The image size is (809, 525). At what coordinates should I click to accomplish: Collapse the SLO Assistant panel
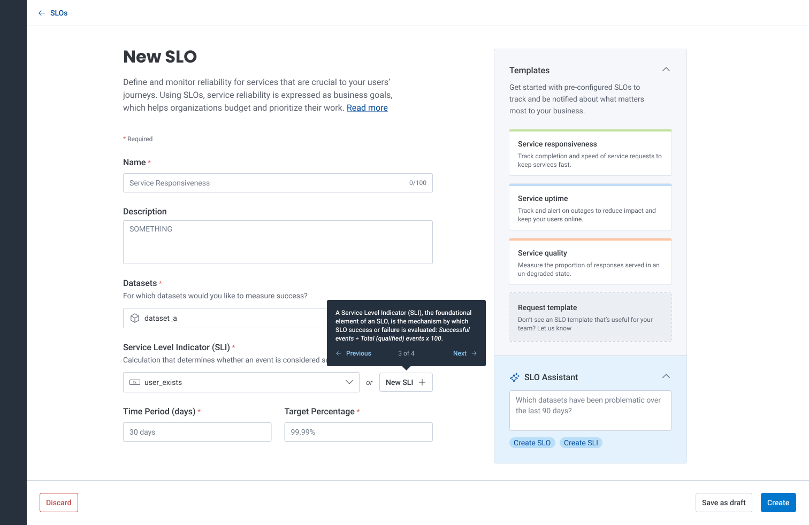coord(666,376)
